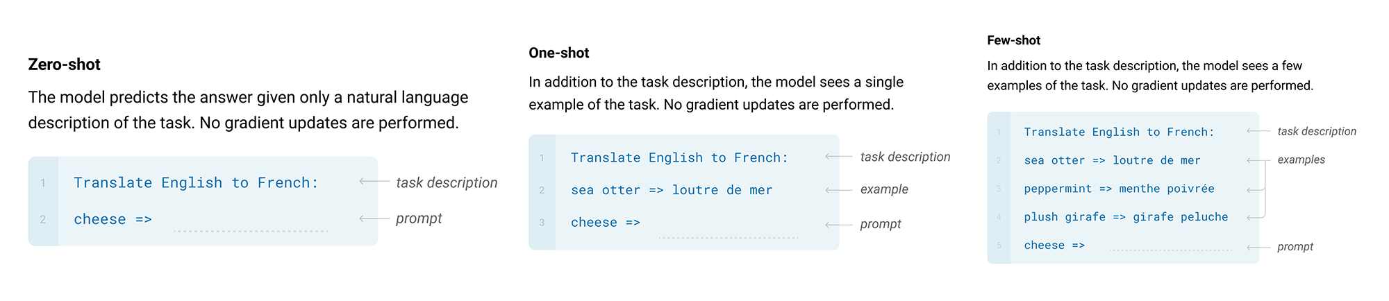
Task: Click the dotted blank line in One-shot prompt
Action: coord(728,237)
